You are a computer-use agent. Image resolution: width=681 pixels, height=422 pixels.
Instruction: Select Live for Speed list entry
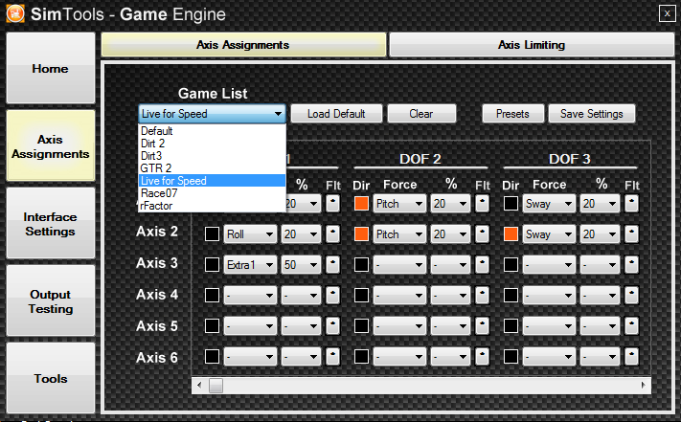click(x=212, y=181)
